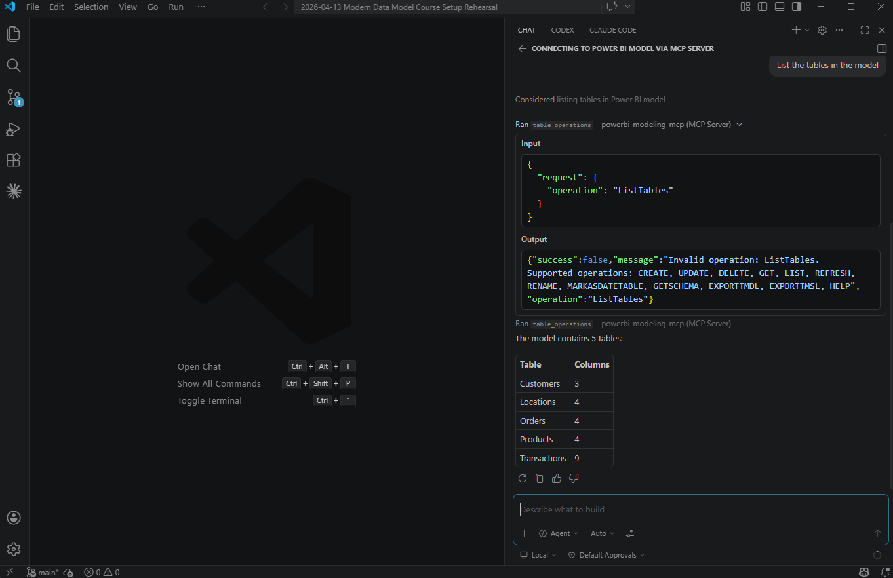
Task: Open the Explorer sidebar icon
Action: [13, 34]
